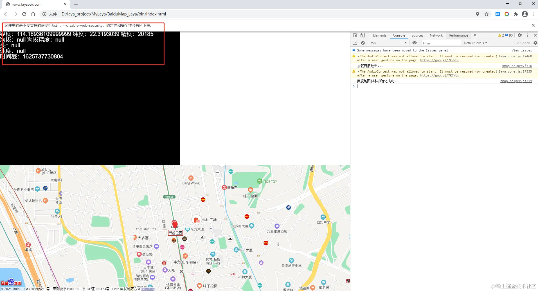Click the red current-location marker on map

175,224
